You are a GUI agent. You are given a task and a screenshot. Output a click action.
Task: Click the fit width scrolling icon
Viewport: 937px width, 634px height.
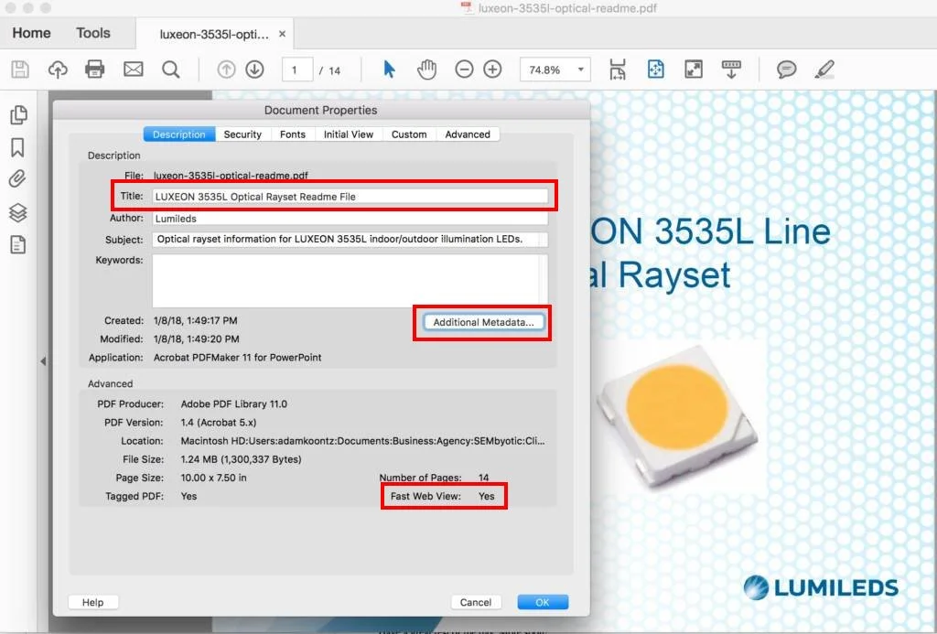(618, 70)
